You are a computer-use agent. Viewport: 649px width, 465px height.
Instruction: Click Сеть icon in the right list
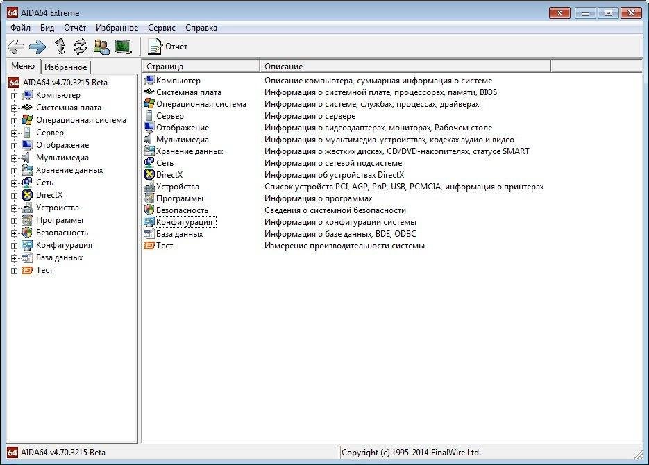[149, 163]
